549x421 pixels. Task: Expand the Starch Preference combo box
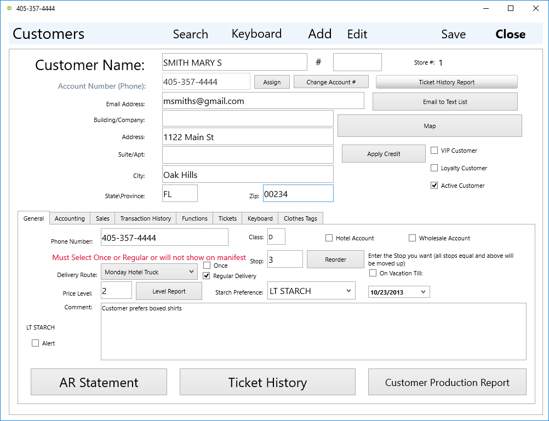coord(311,291)
